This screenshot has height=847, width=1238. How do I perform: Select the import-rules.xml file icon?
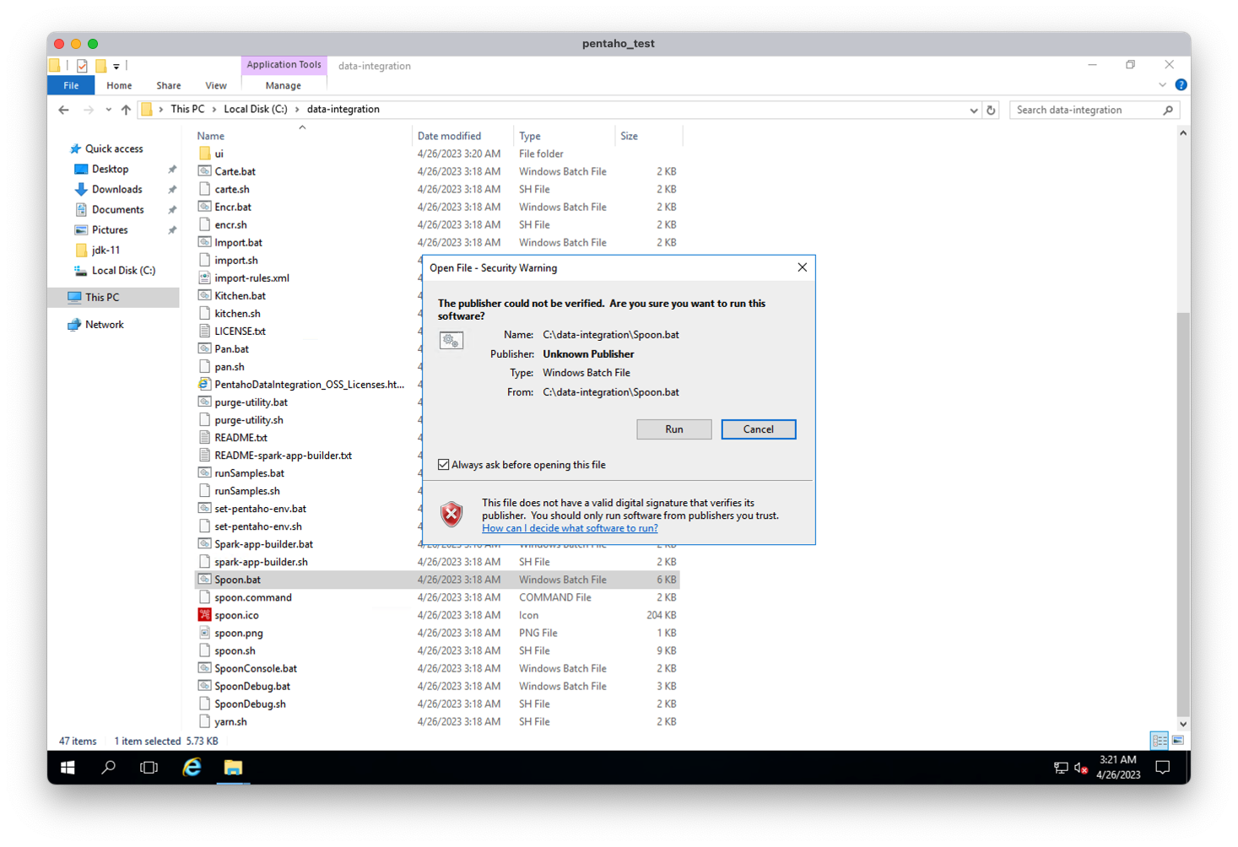[204, 278]
